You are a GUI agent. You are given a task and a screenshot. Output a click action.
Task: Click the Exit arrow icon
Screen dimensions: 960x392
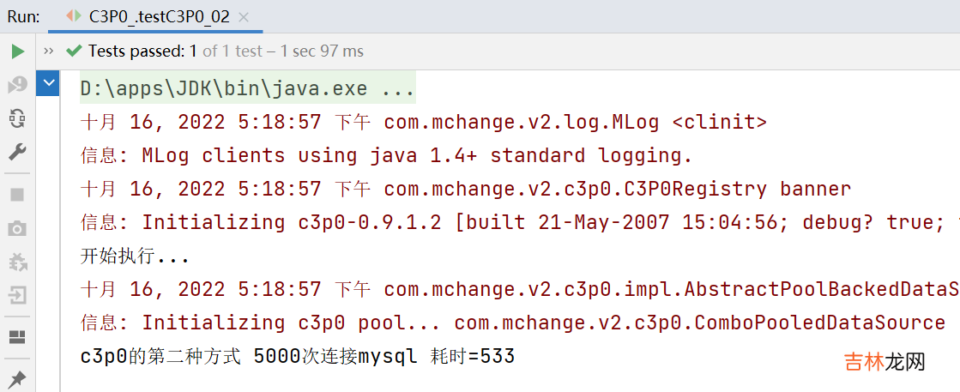pos(17,295)
